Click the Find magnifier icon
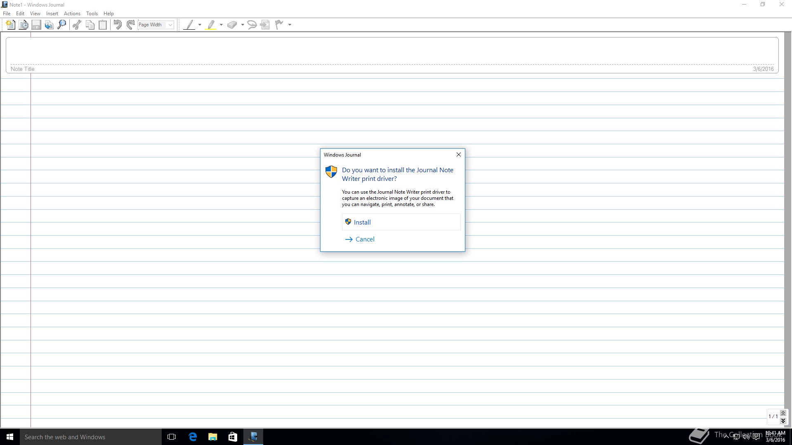The height and width of the screenshot is (445, 792). tap(62, 25)
